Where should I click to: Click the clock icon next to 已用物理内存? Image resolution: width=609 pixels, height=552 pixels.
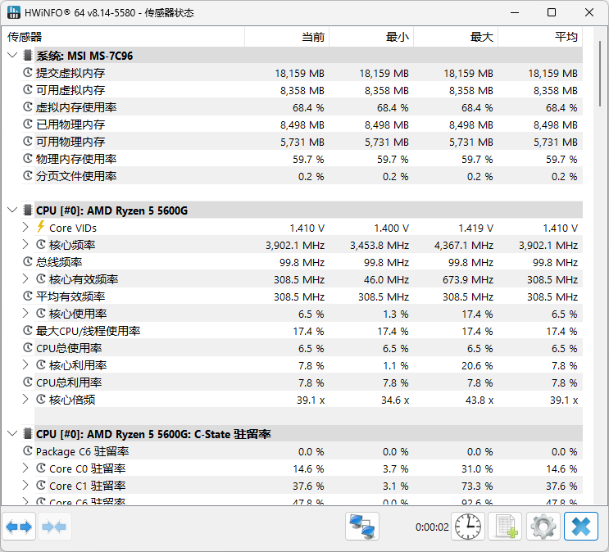(x=28, y=124)
